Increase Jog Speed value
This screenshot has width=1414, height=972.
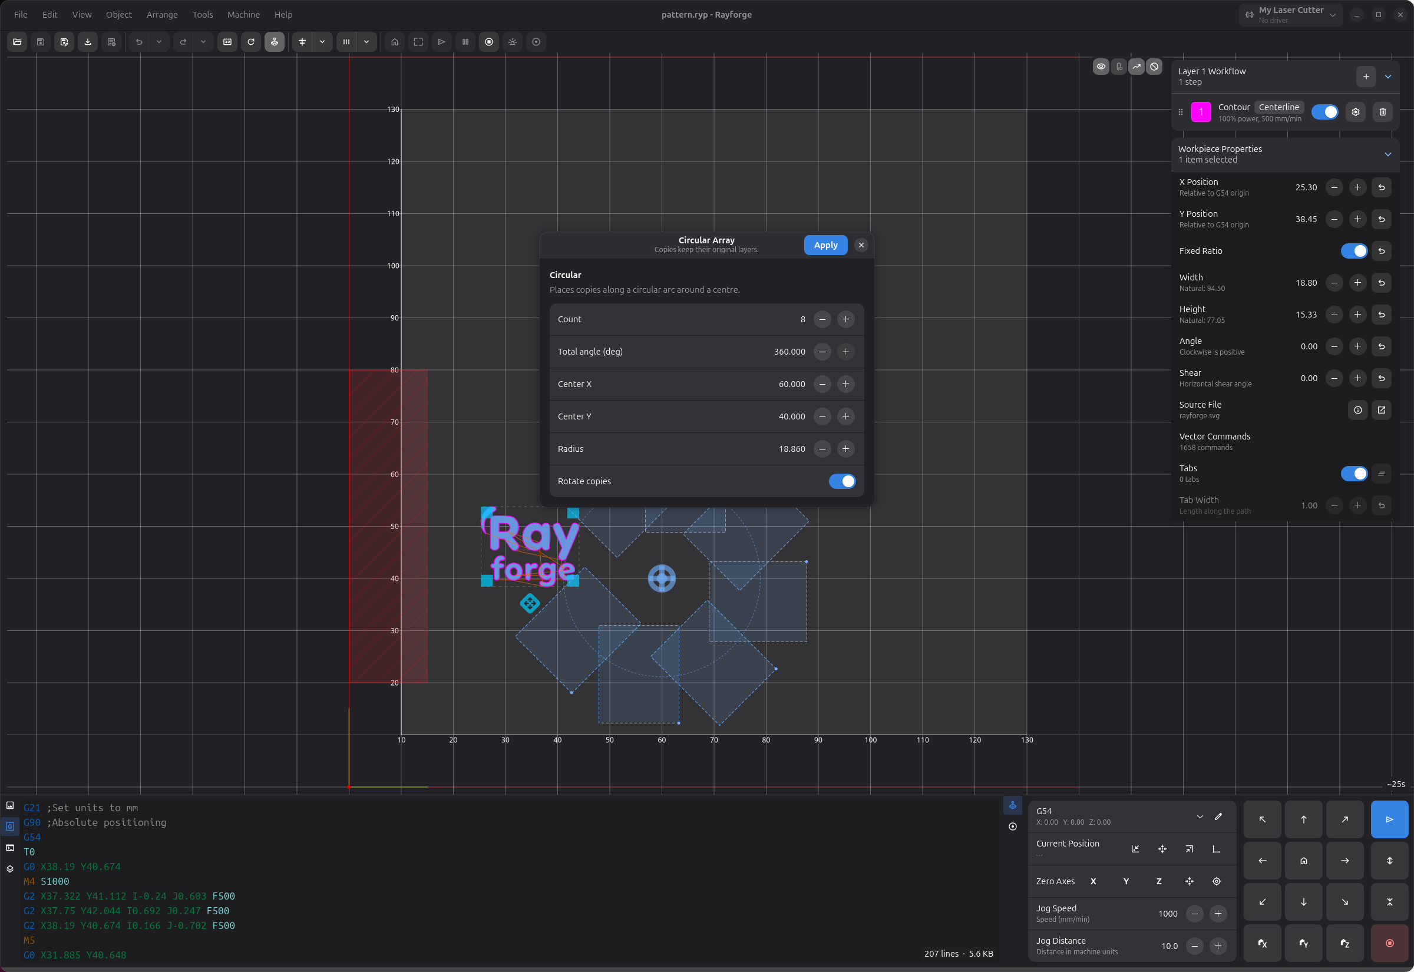[x=1218, y=914]
